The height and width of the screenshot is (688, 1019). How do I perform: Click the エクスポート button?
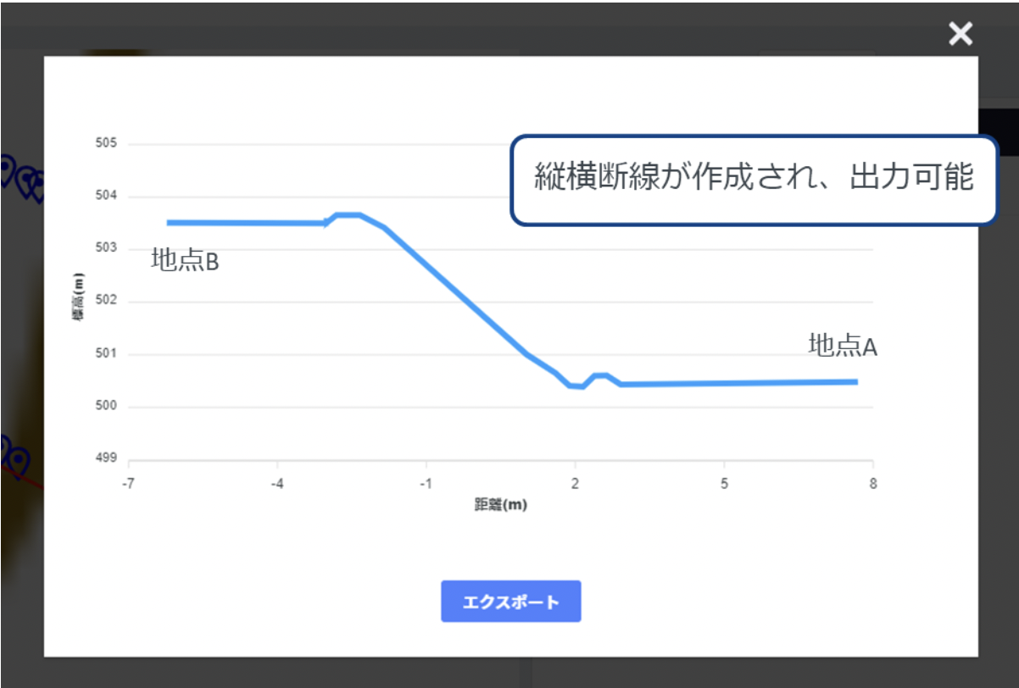point(510,602)
